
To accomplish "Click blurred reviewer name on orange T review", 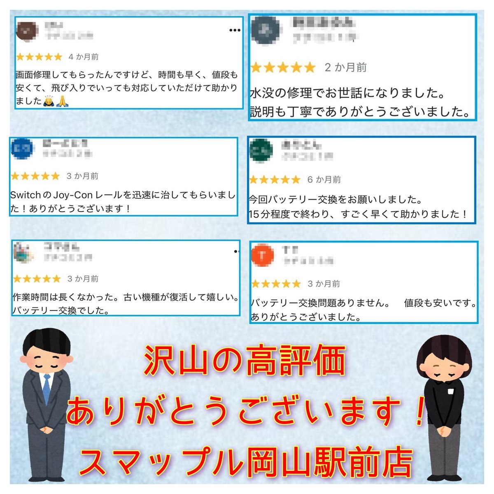I will coord(290,250).
